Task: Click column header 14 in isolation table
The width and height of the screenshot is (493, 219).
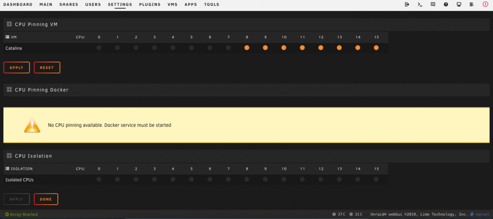Action: [x=358, y=169]
